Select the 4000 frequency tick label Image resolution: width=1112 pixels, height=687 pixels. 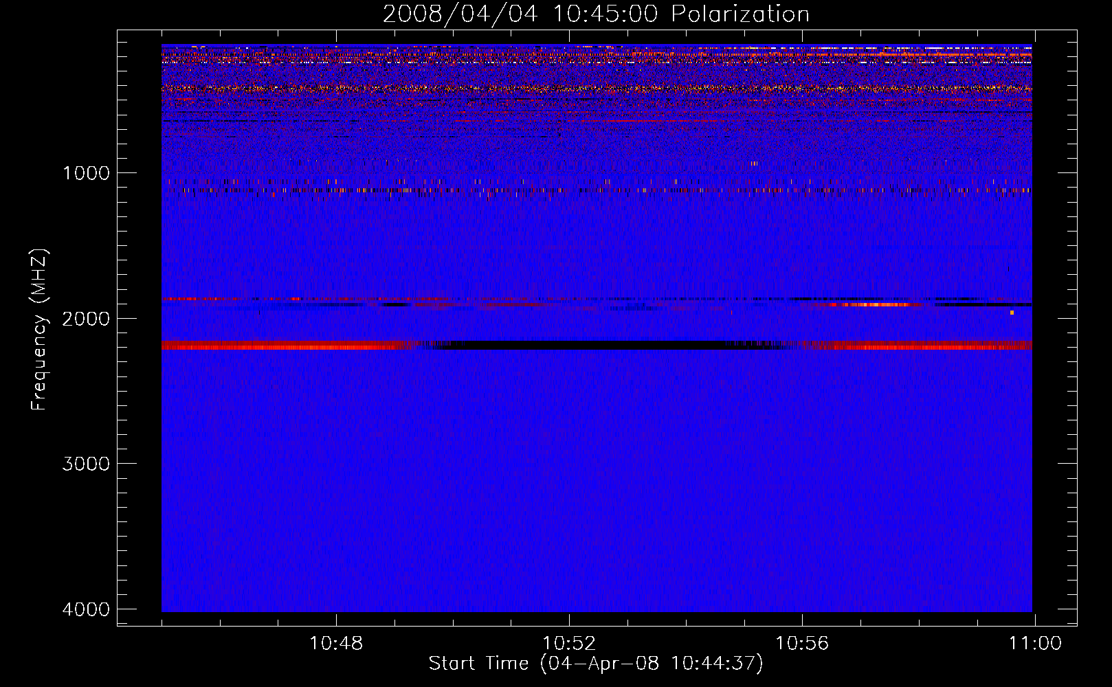[x=86, y=609]
